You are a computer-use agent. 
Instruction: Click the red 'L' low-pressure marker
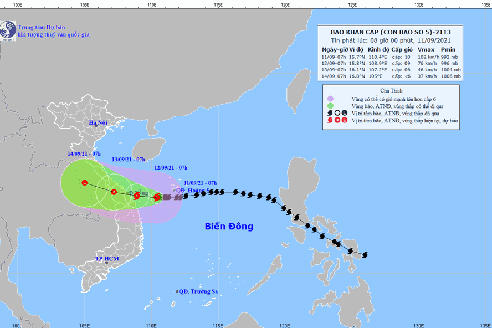point(84,182)
